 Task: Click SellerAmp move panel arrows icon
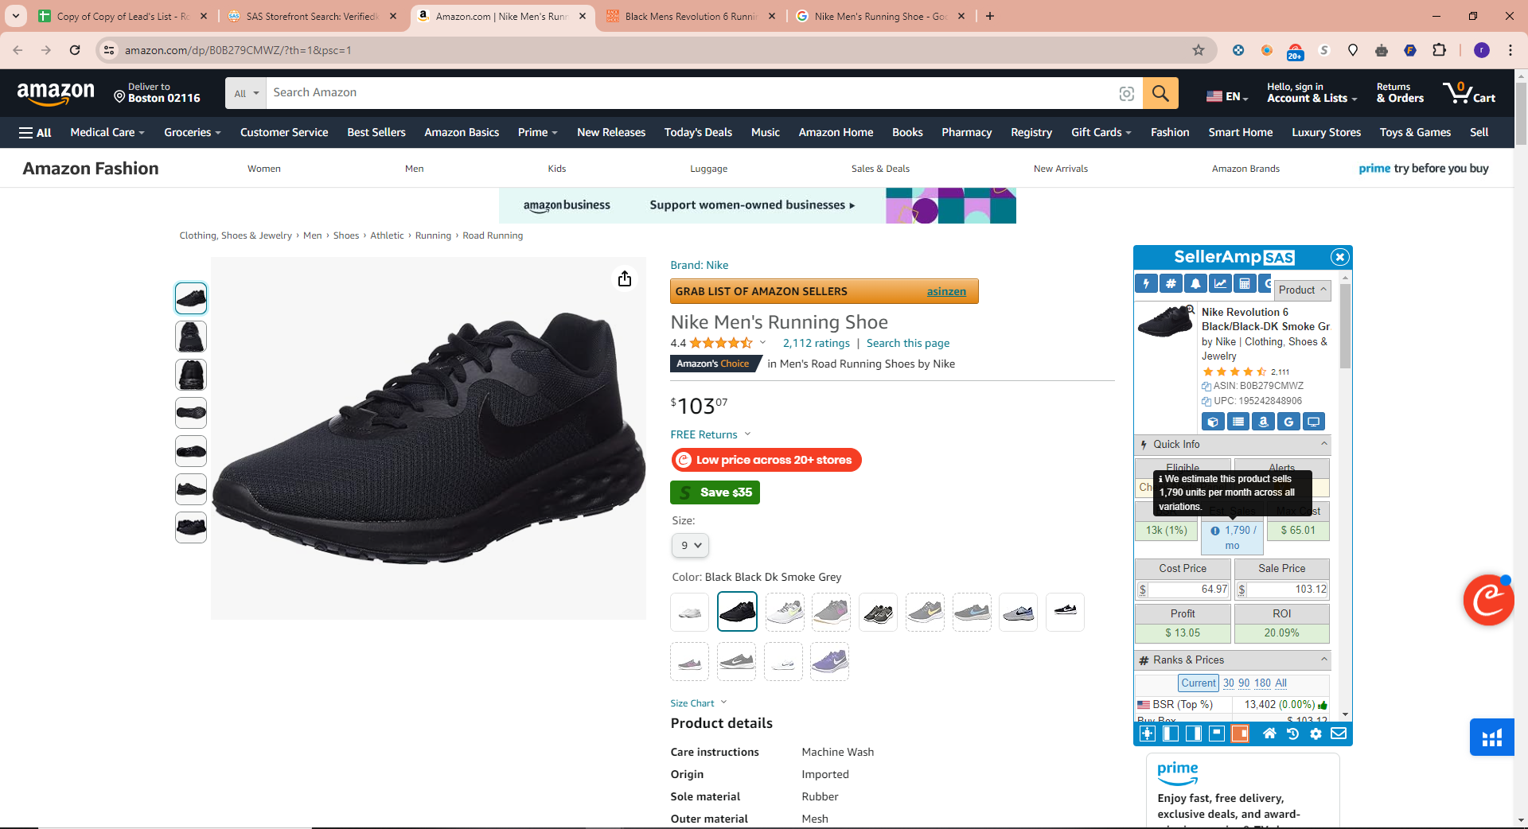point(1148,734)
